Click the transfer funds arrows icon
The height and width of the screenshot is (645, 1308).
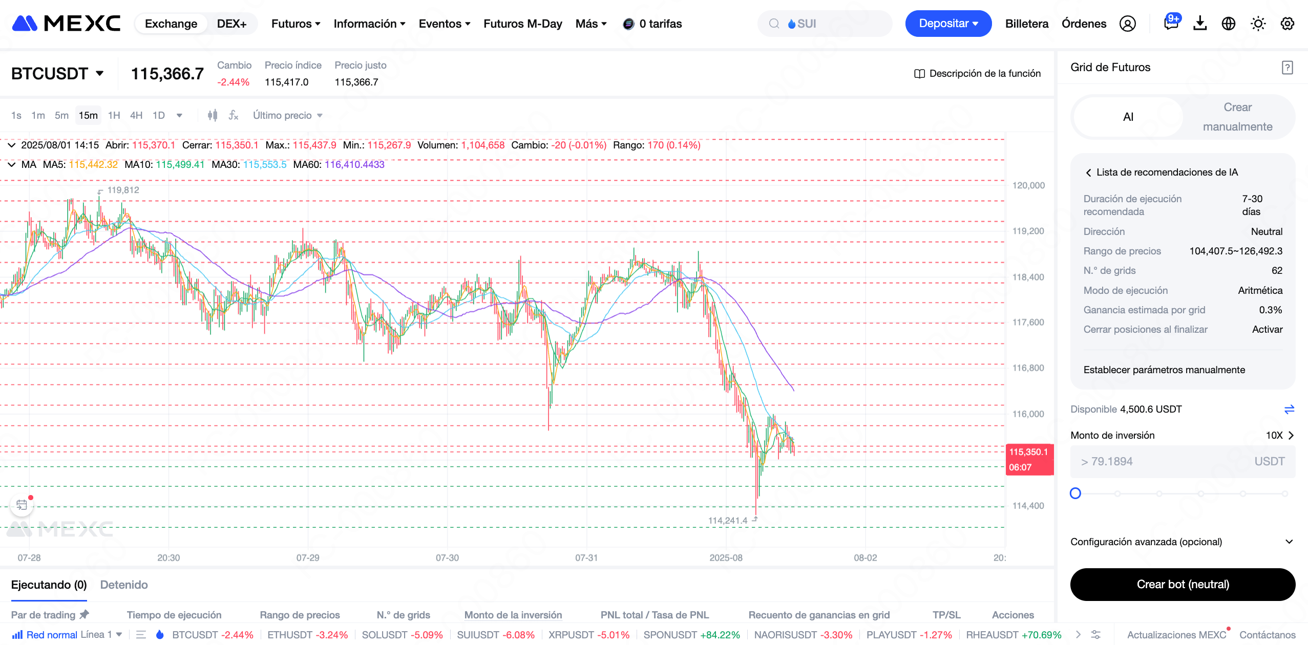click(1289, 409)
